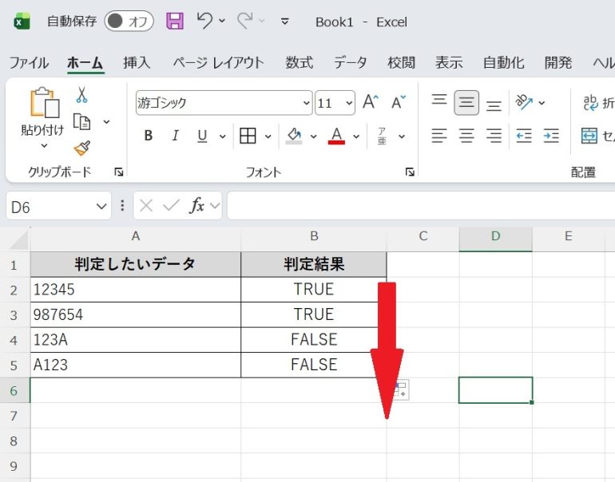Open the 開発 tab
This screenshot has width=615, height=482.
click(x=558, y=63)
